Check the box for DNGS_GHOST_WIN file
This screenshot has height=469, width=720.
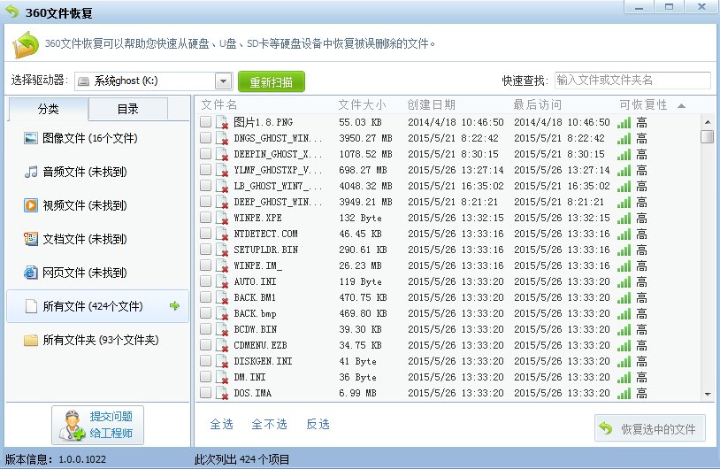206,138
